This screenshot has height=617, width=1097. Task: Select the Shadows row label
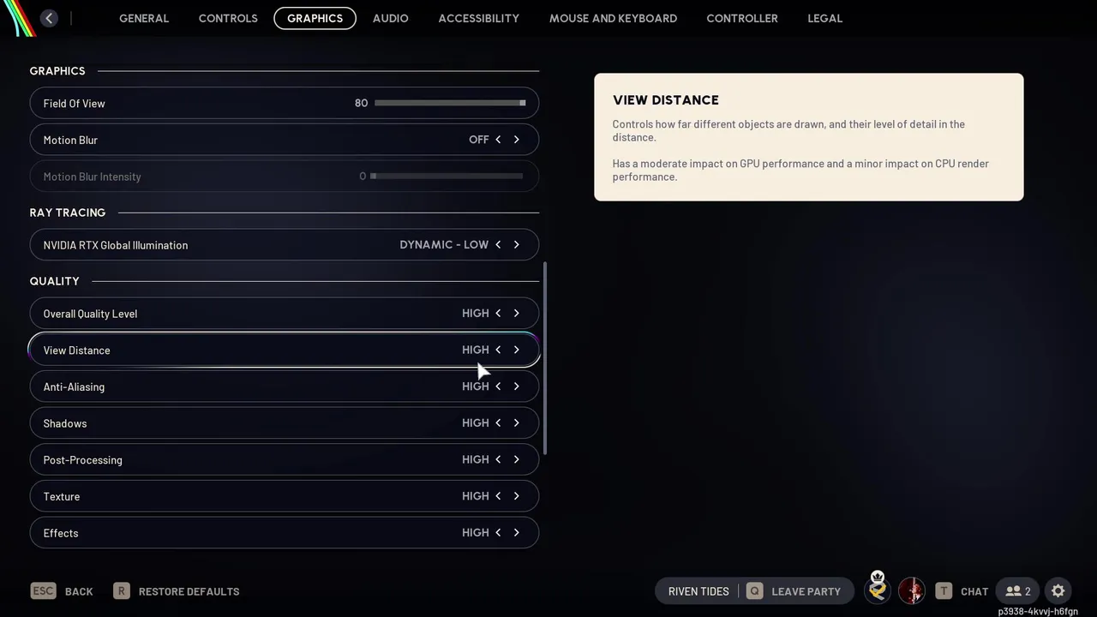pos(65,423)
